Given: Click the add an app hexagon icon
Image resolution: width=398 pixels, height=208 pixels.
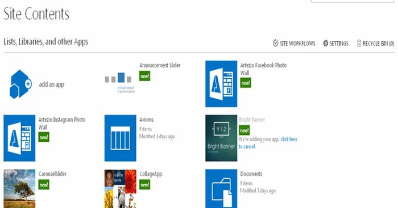Looking at the screenshot, I should pyautogui.click(x=20, y=84).
